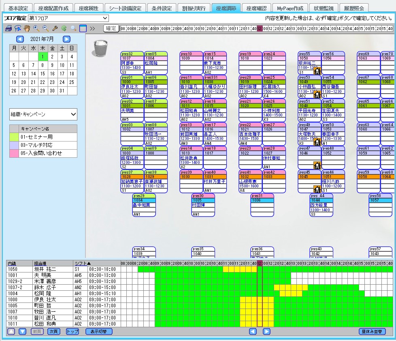Click the 2021年7月 month label

point(42,39)
